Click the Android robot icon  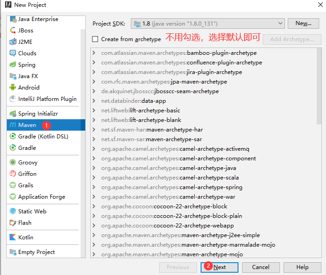pos(13,87)
